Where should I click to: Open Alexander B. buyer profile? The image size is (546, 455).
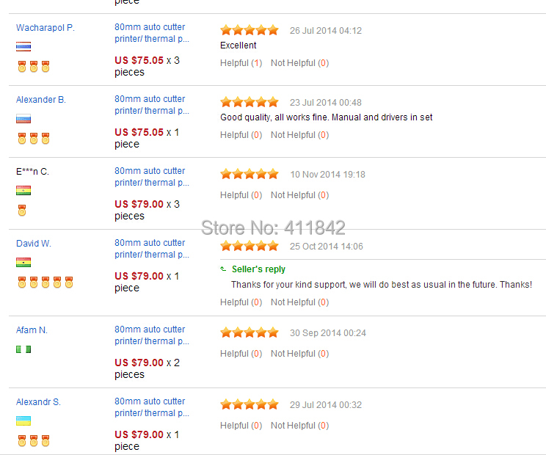coord(41,100)
